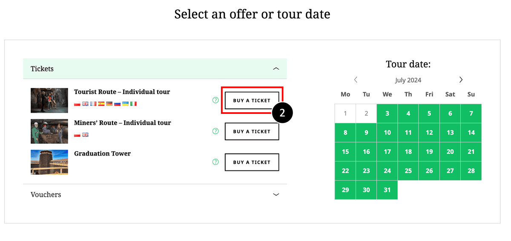Viewport: 511px width, 241px height.
Task: Open the Graduation Tower thumbnail image
Action: pyautogui.click(x=49, y=162)
